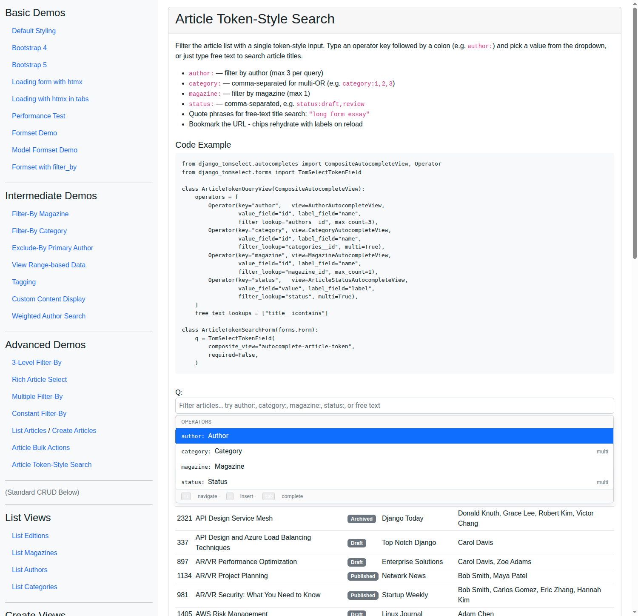This screenshot has height=616, width=638.
Task: Open Multiple Filter-By demo
Action: click(x=37, y=396)
